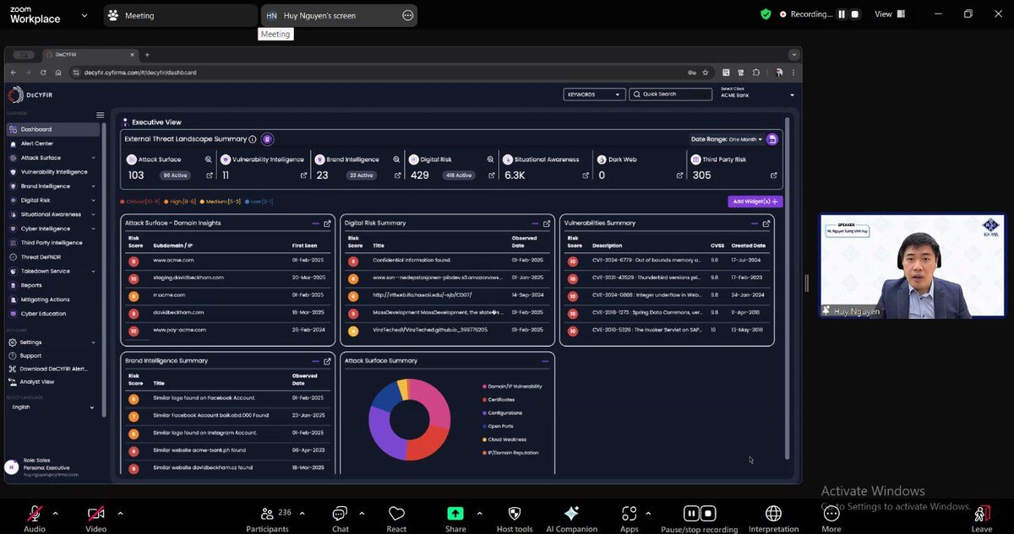Open options on Huy Nguyen's screen tab
Screen dimensions: 1014x534
408,15
